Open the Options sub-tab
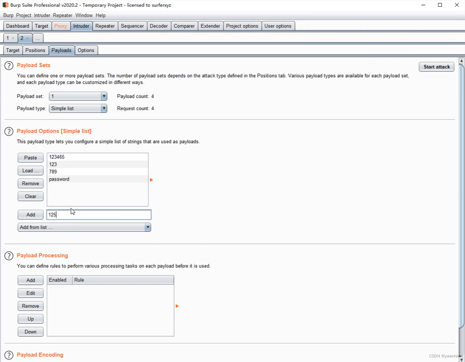465x362 pixels. pos(86,50)
